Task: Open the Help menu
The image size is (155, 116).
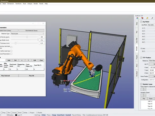Action: click(x=46, y=4)
